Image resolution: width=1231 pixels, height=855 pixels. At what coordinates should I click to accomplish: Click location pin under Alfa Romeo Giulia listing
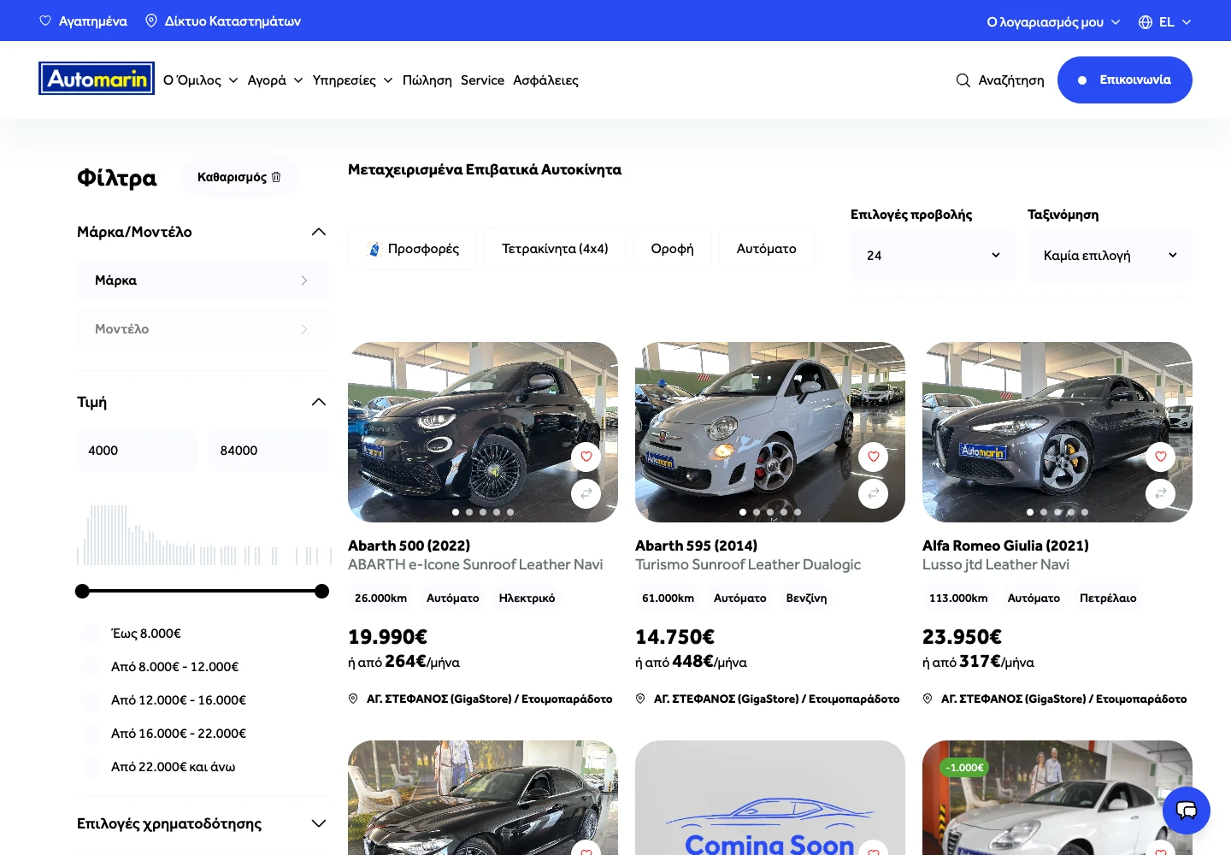coord(928,699)
